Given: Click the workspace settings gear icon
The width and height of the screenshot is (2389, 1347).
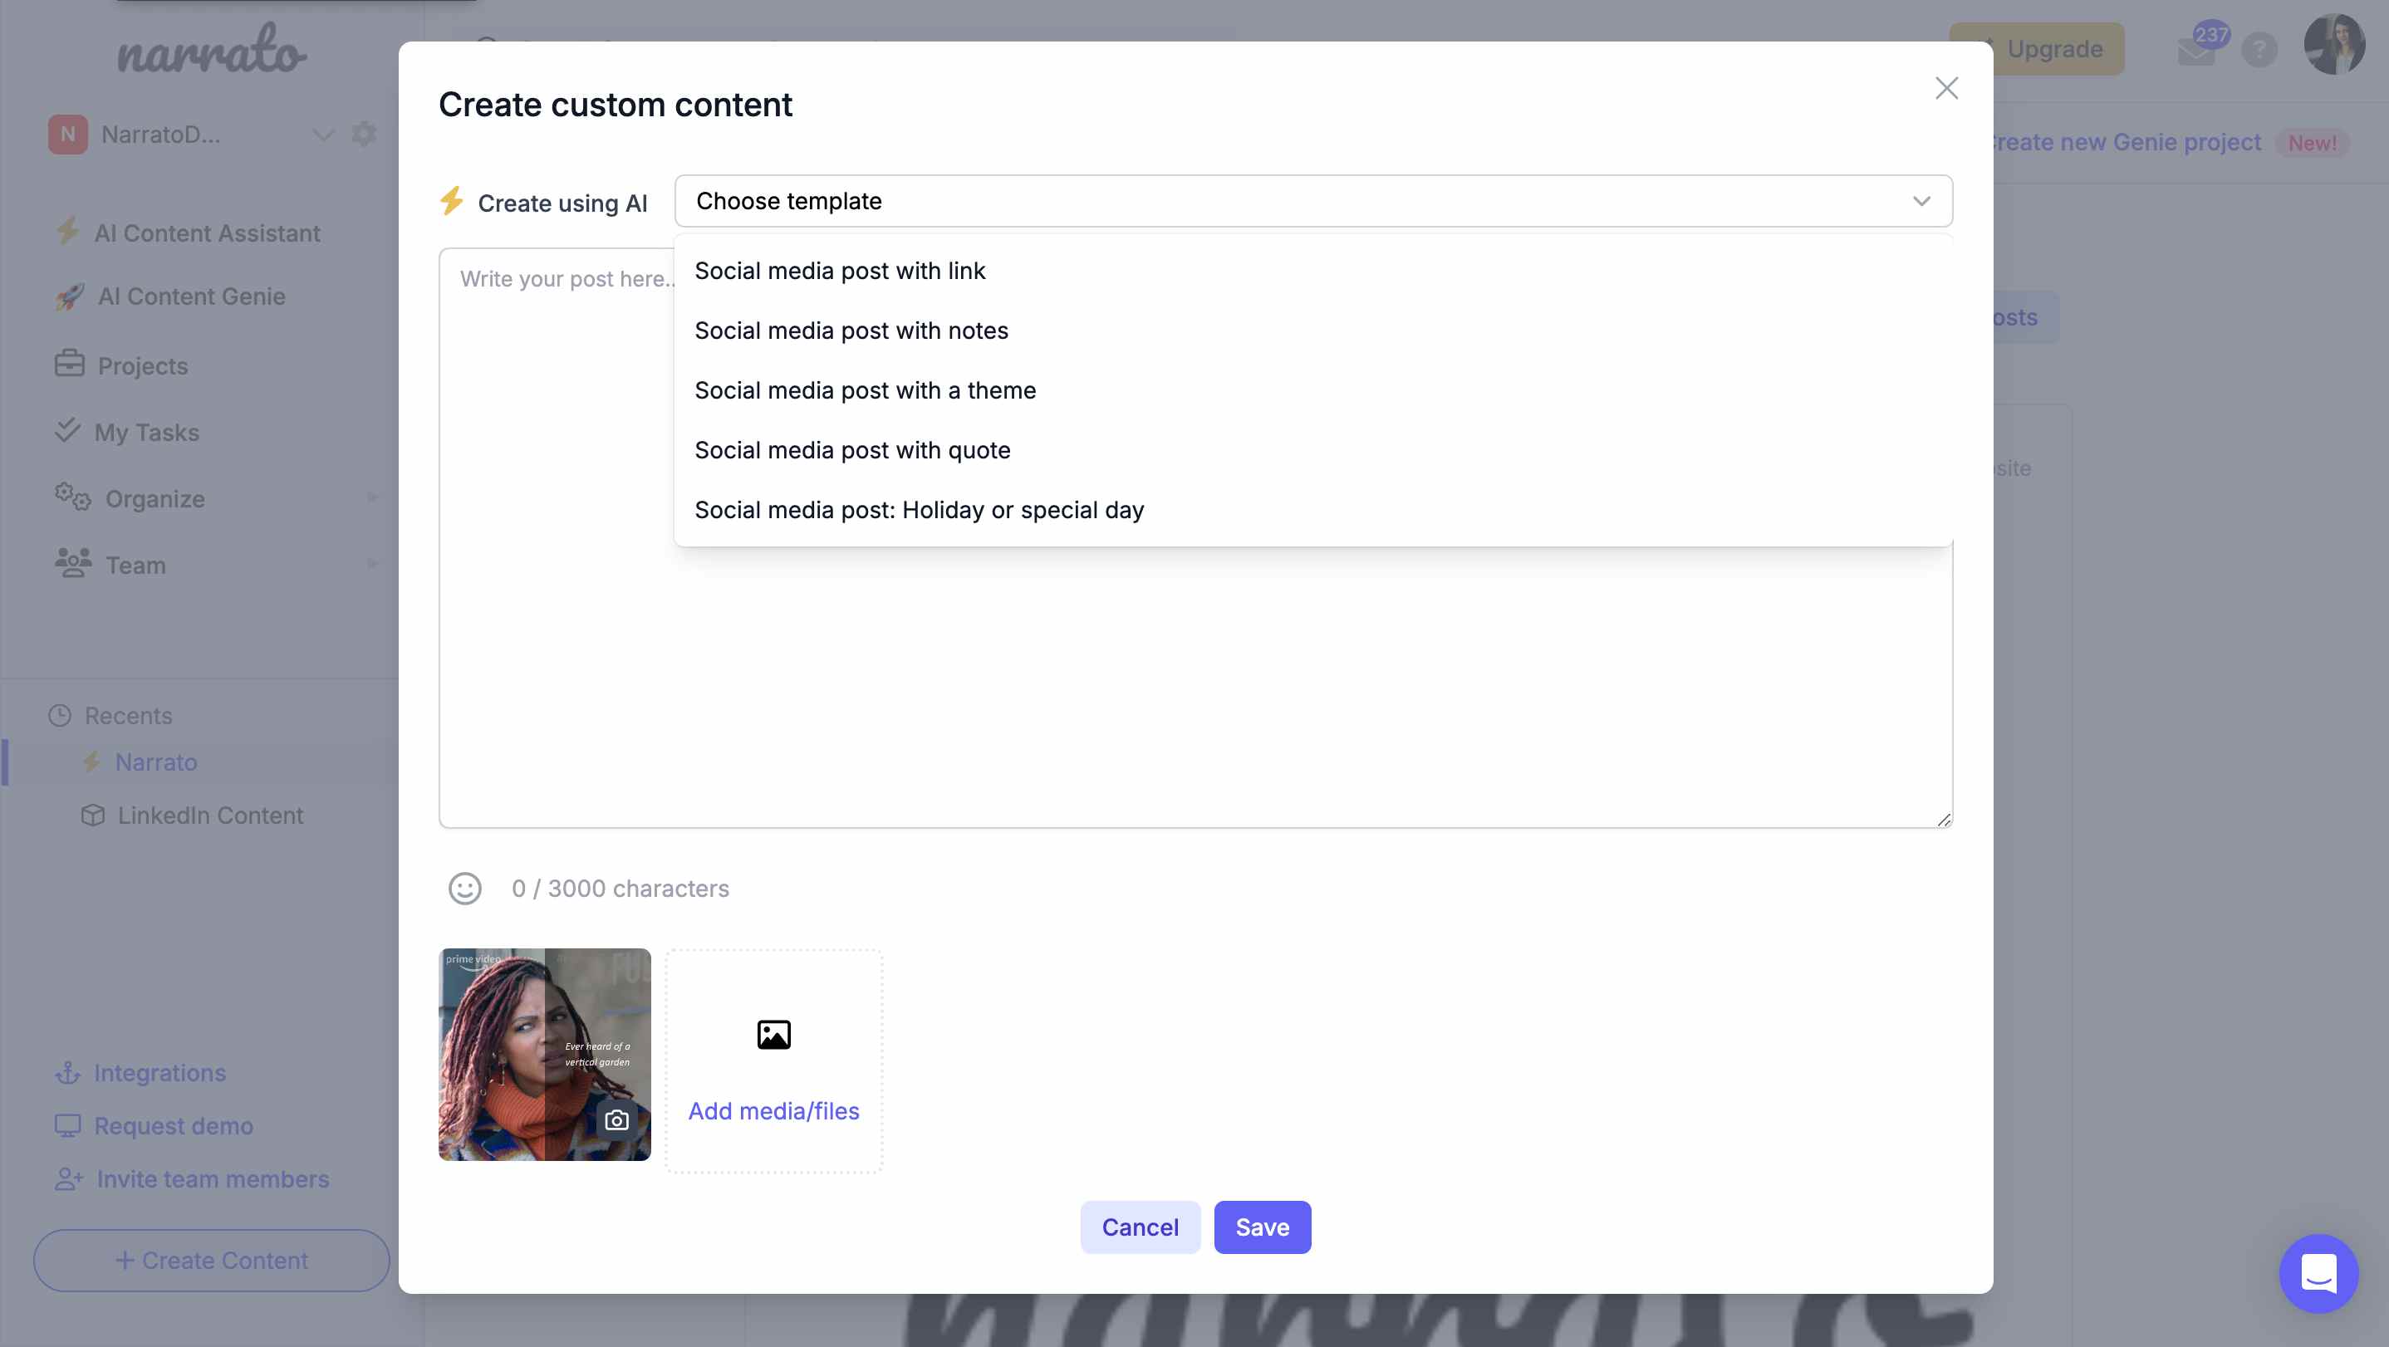Looking at the screenshot, I should (x=364, y=135).
